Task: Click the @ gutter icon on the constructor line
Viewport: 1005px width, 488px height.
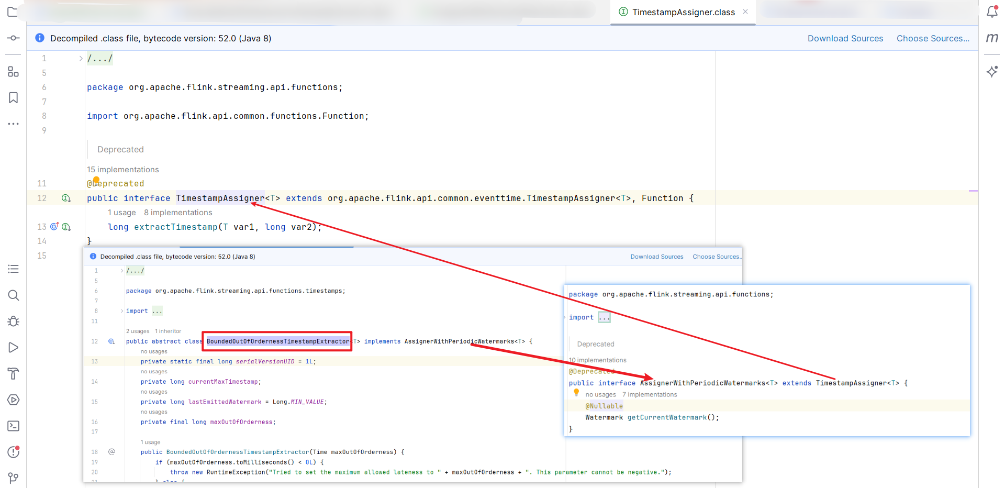Action: pyautogui.click(x=111, y=452)
